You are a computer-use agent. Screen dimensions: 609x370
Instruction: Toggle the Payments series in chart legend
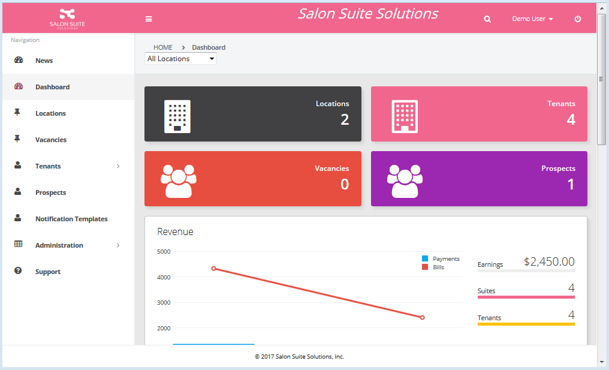pos(441,258)
